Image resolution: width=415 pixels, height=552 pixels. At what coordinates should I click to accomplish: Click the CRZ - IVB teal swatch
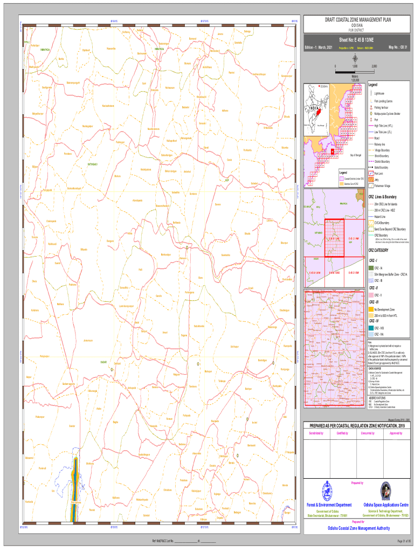[x=370, y=328]
